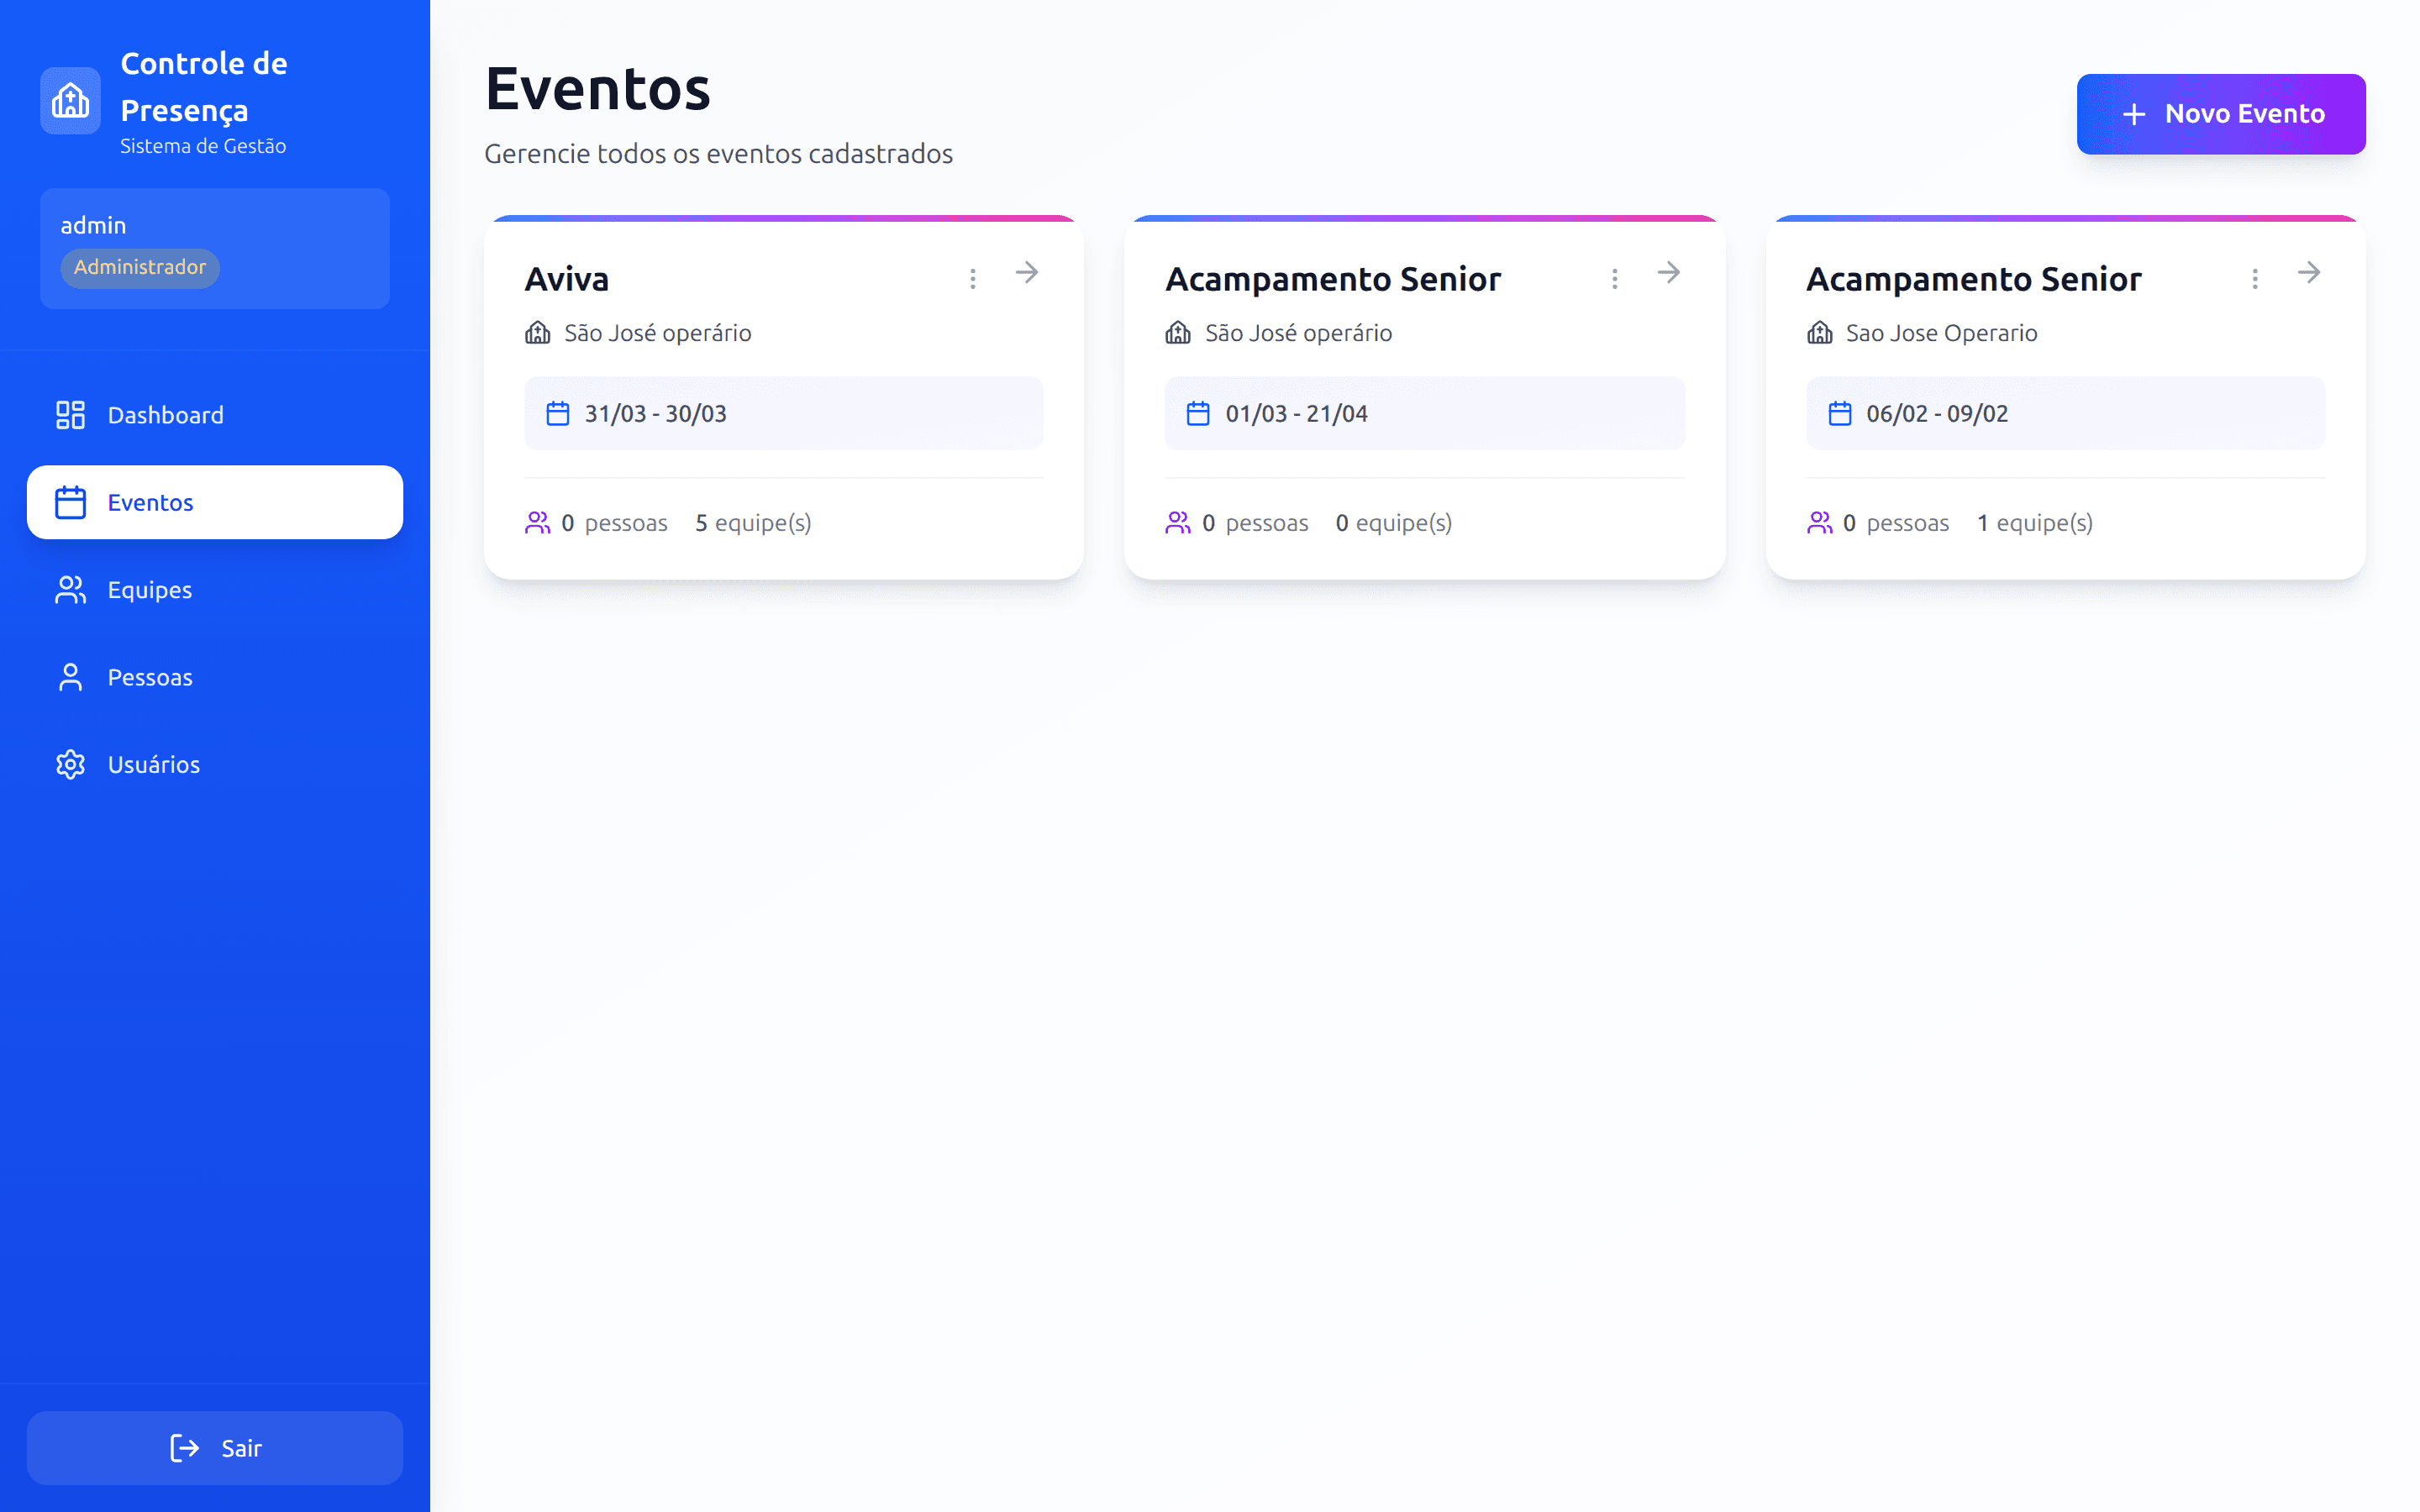The image size is (2420, 1512).
Task: Click the church icon beside Sao Jose Operario
Action: point(1819,333)
